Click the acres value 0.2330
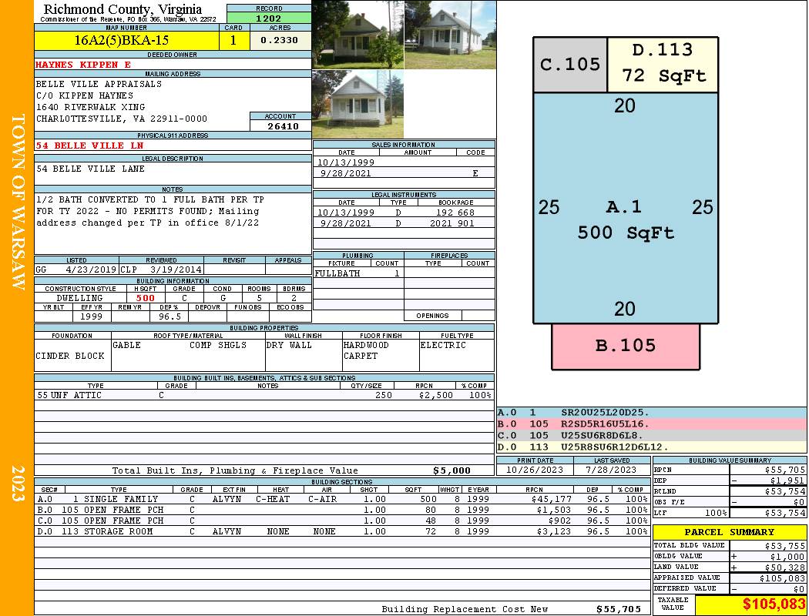Screen dimensions: 809x616 point(280,40)
